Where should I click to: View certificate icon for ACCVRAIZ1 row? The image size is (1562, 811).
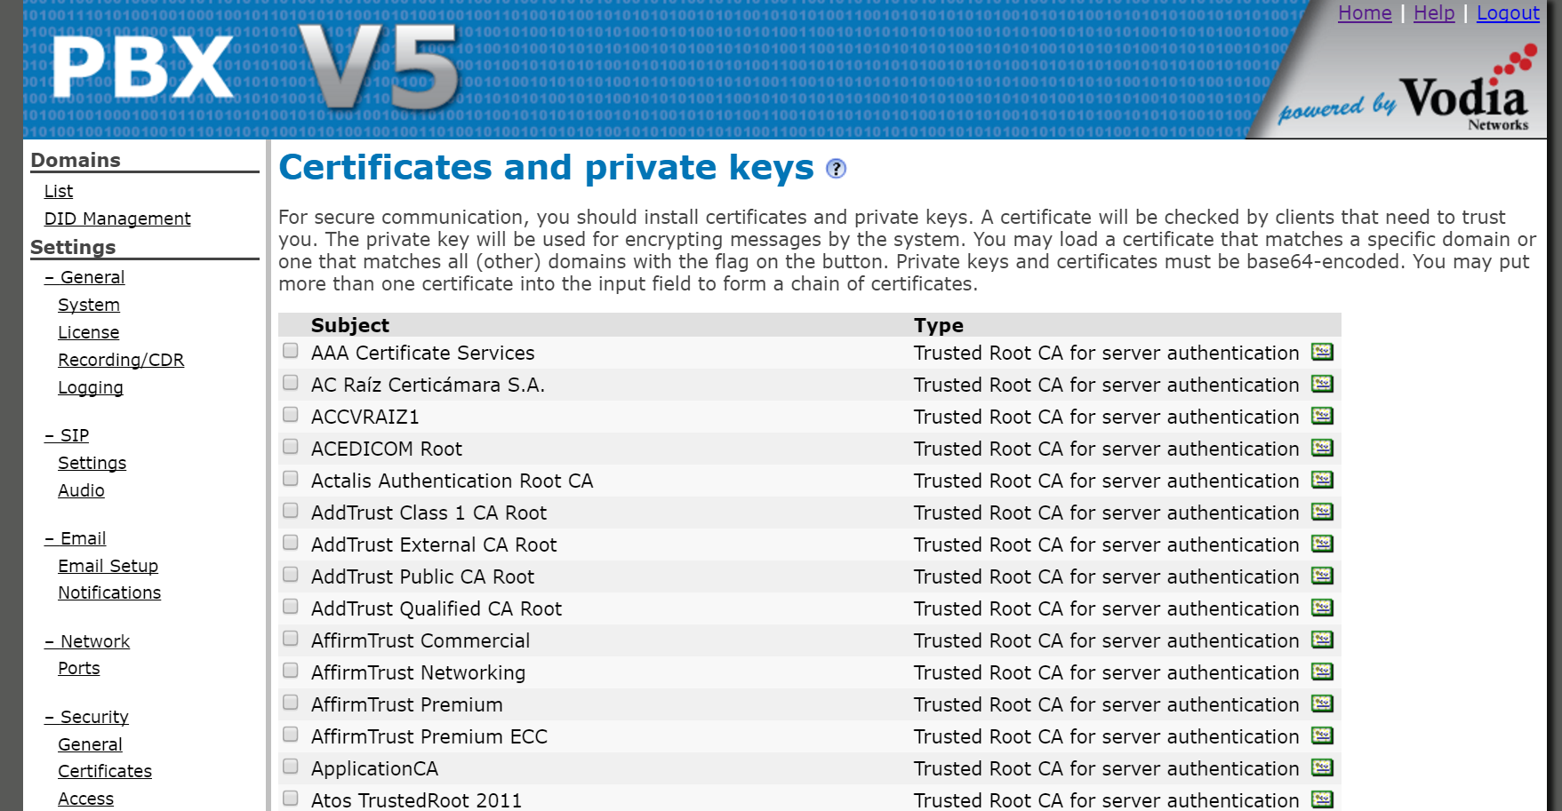pyautogui.click(x=1322, y=417)
